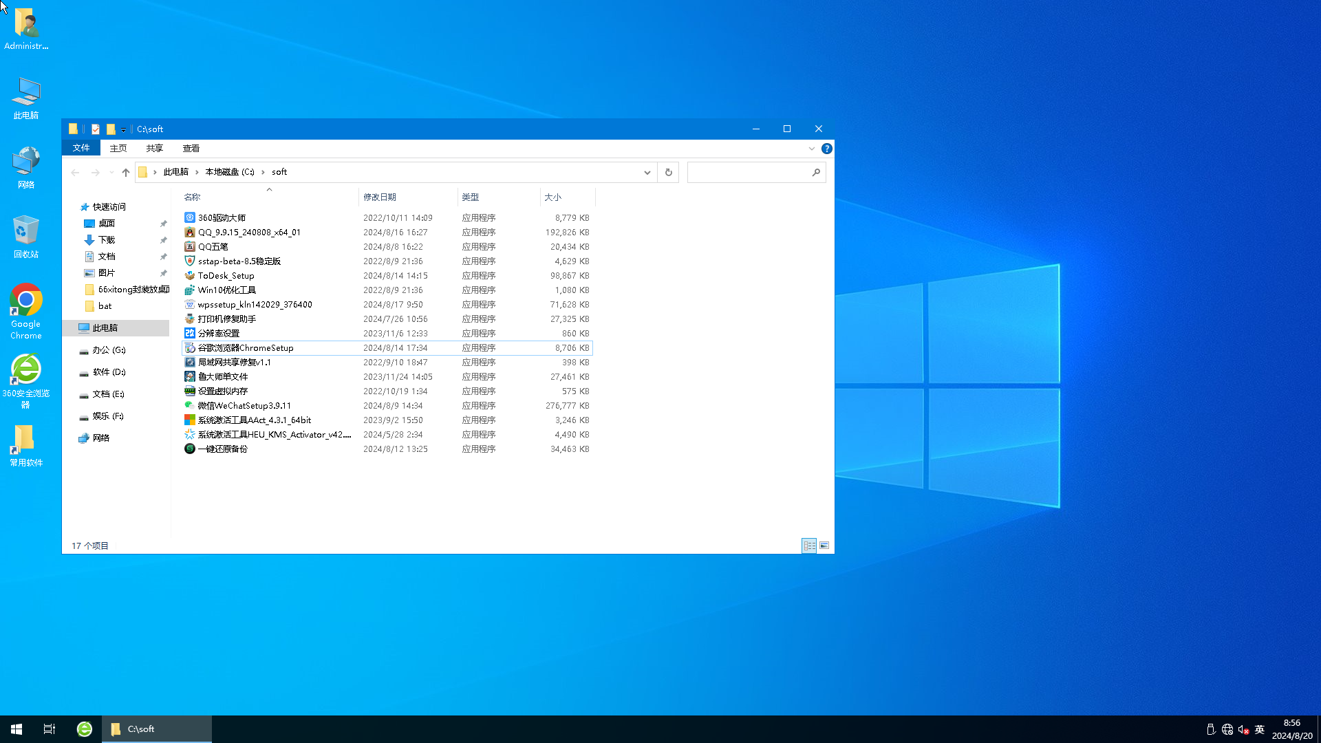Click the new folder icon in title bar

[111, 129]
